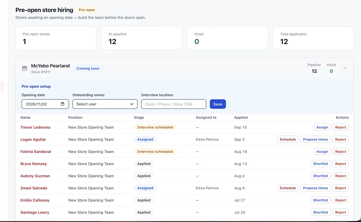Viewport: 361px width, 222px height.
Task: Reject Trevor Ledesma
Action: coord(341,127)
